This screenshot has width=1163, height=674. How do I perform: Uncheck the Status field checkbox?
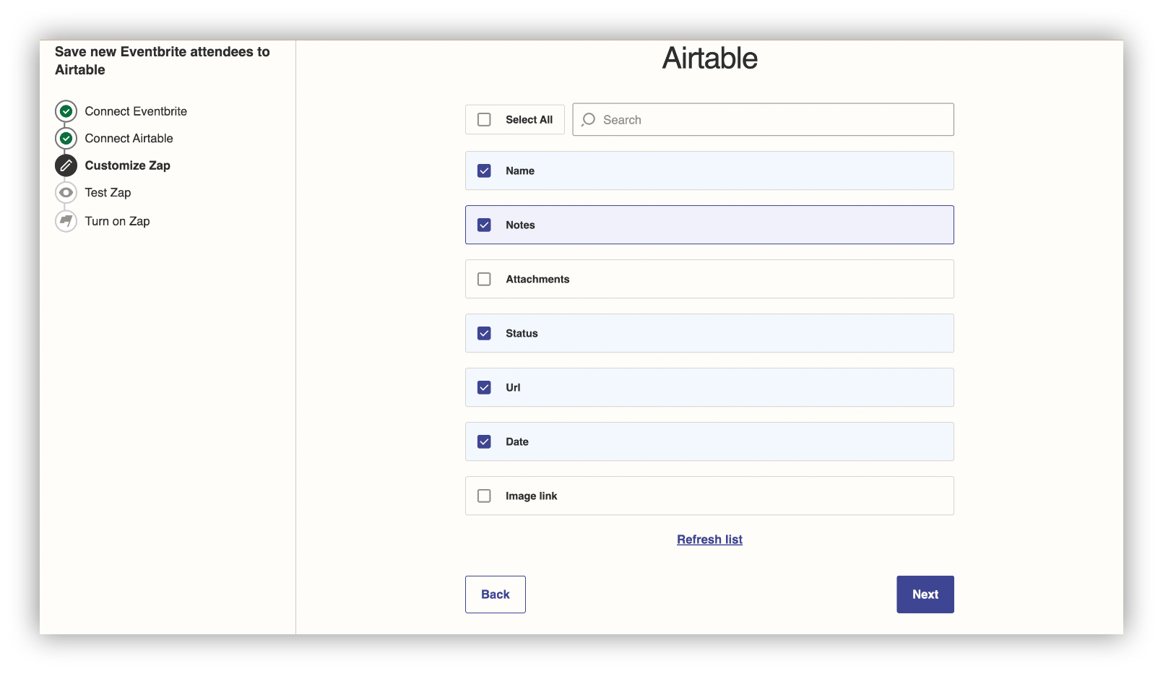[484, 333]
